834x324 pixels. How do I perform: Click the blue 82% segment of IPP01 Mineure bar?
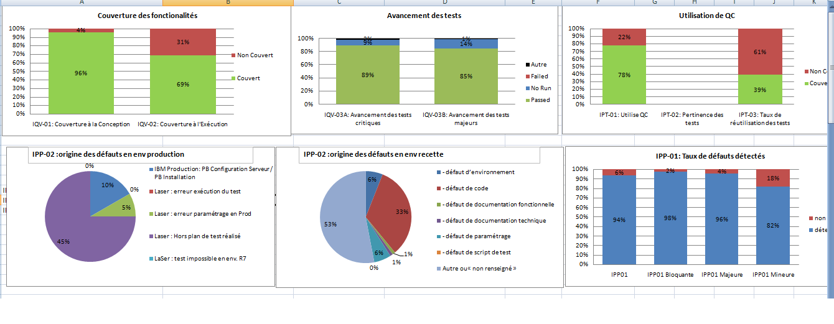(x=773, y=225)
